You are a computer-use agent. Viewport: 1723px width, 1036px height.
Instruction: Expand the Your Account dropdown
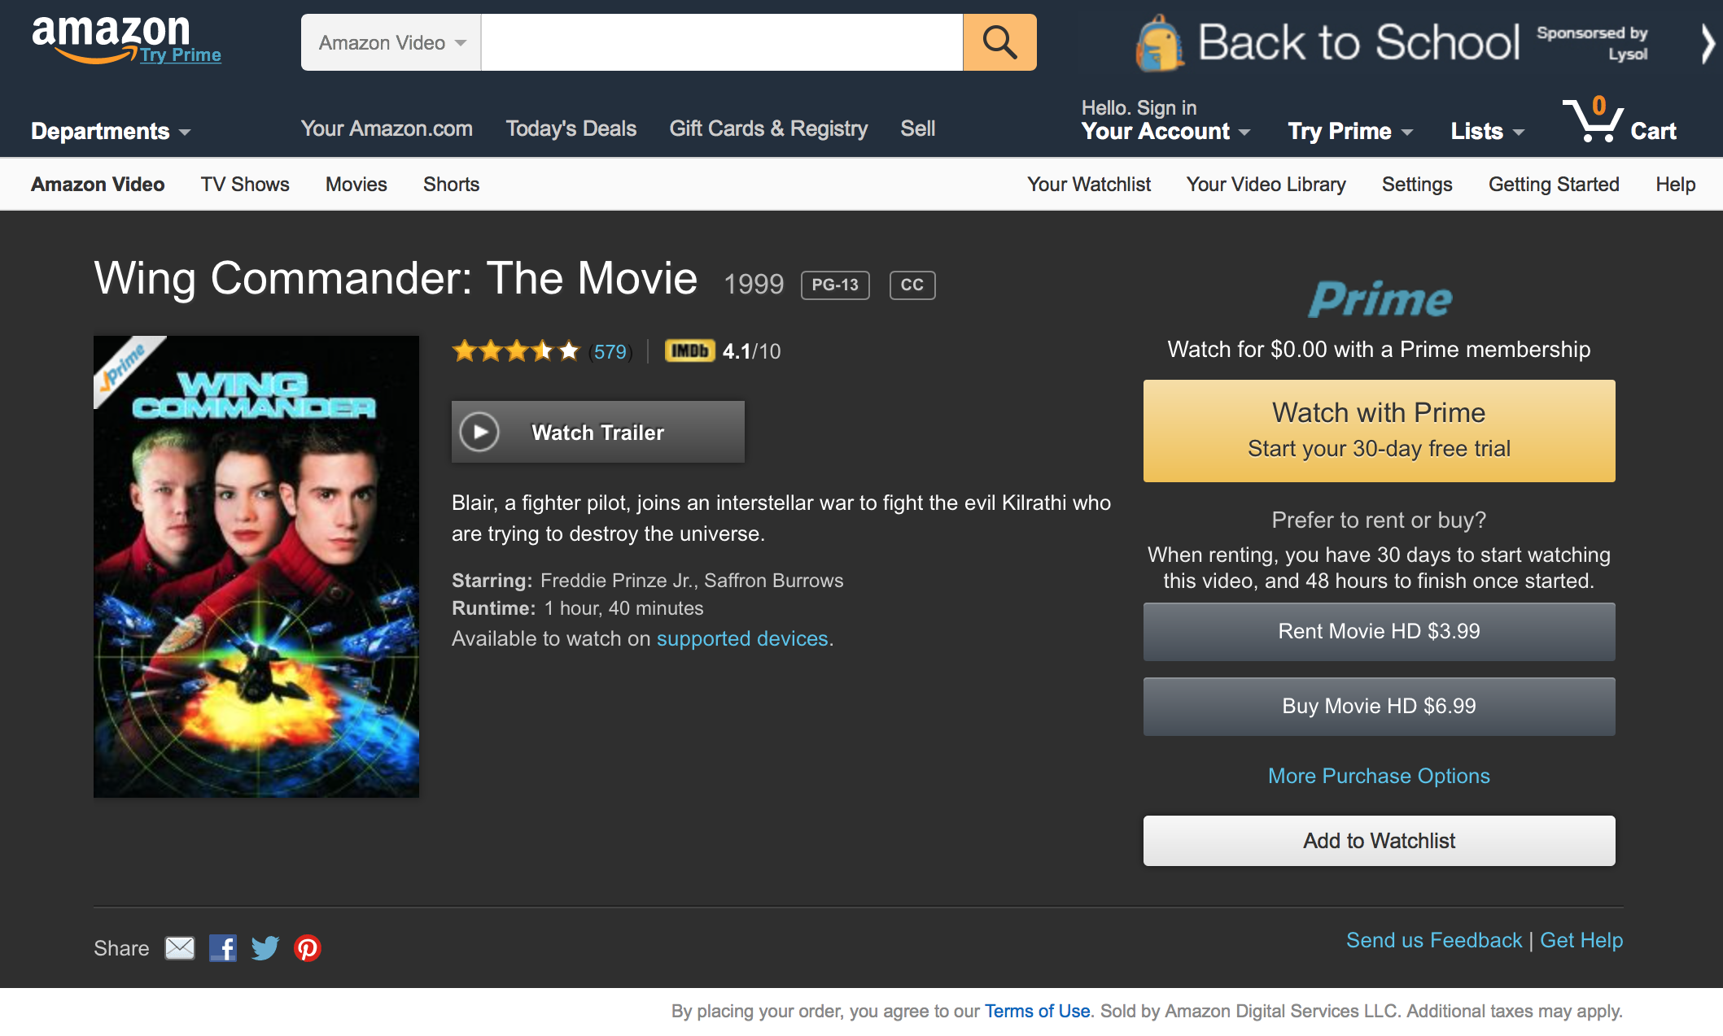point(1165,131)
